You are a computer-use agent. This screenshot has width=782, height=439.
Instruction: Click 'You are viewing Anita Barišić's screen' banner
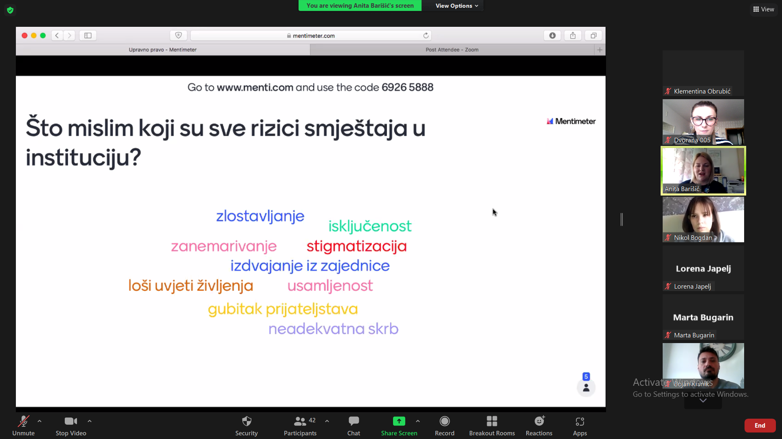pyautogui.click(x=360, y=6)
